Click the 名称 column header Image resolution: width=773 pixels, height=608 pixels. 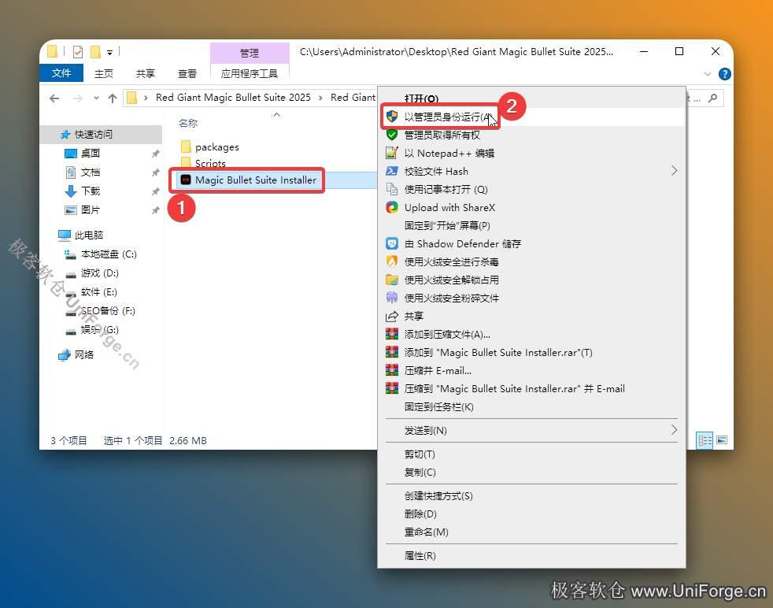pyautogui.click(x=188, y=124)
